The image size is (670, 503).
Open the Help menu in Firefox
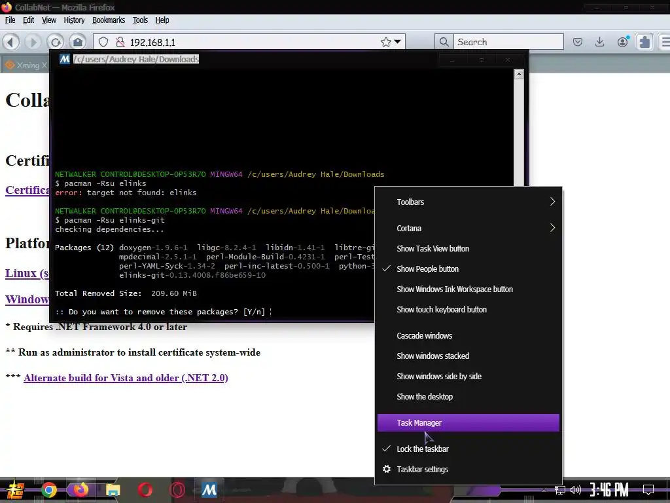(162, 20)
